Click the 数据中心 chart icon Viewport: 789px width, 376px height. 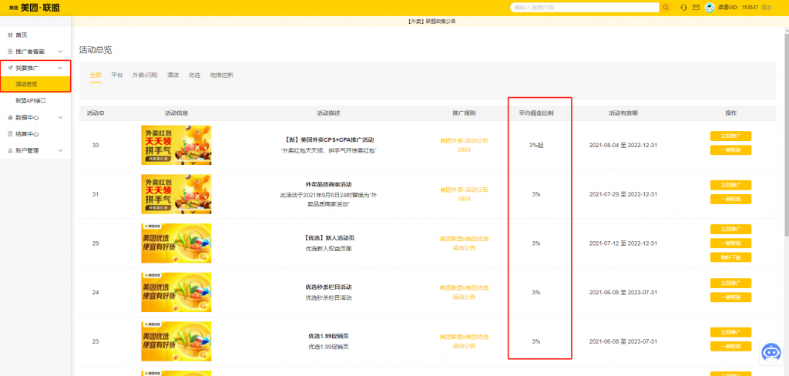tap(10, 117)
